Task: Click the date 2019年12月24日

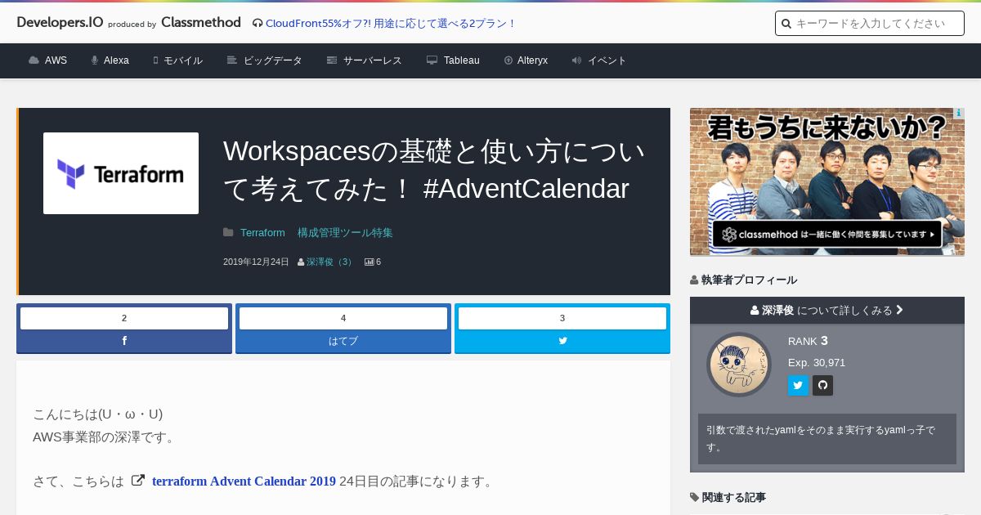Action: (x=256, y=262)
